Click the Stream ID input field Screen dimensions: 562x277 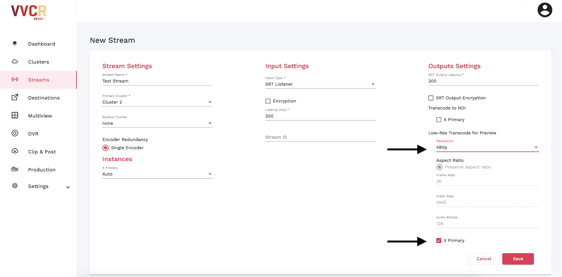click(x=320, y=137)
